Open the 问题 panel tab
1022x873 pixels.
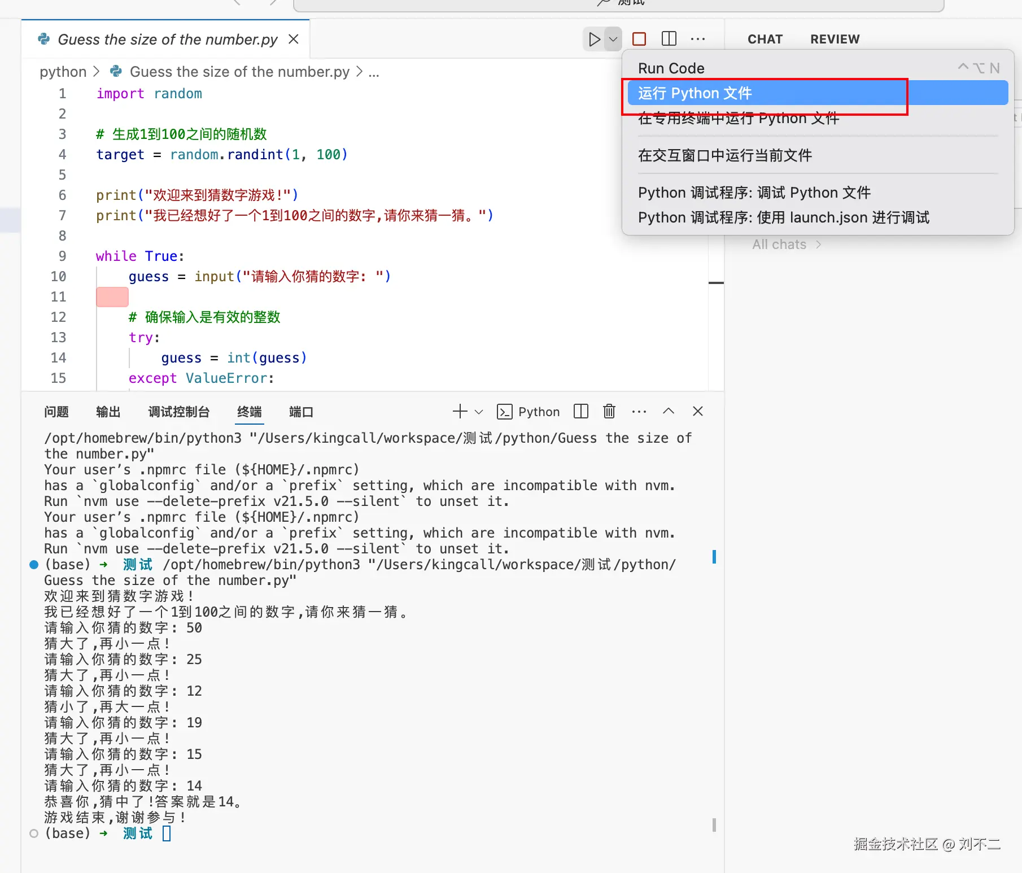point(56,412)
